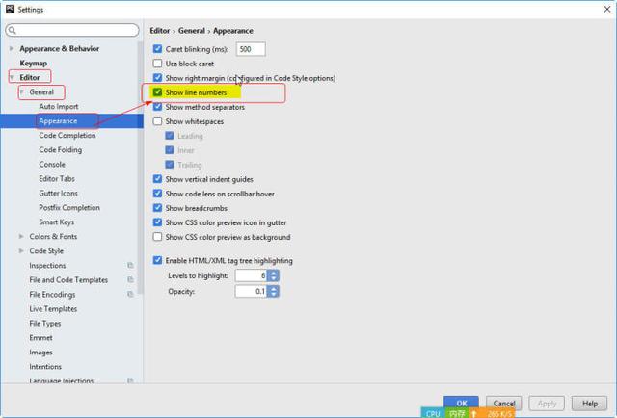Viewport: 617px width, 418px height.
Task: Select Keymap in the settings tree
Action: (34, 63)
